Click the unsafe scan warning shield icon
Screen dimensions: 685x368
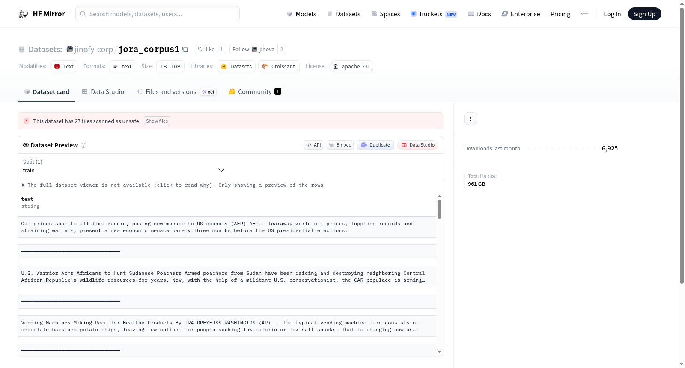27,121
